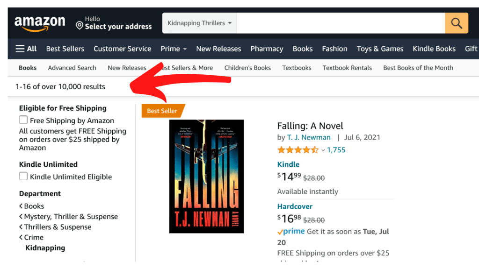479x269 pixels.
Task: Enable Free Shipping by Amazon checkbox
Action: point(23,120)
